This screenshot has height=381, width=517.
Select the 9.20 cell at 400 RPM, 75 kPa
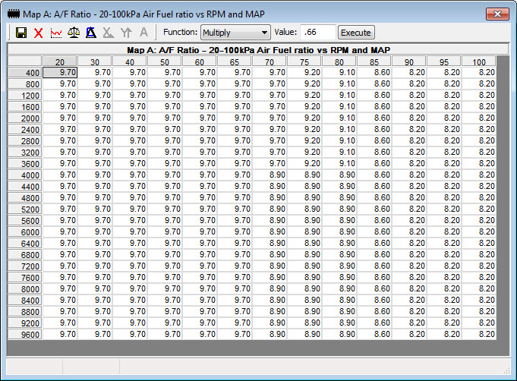(304, 73)
